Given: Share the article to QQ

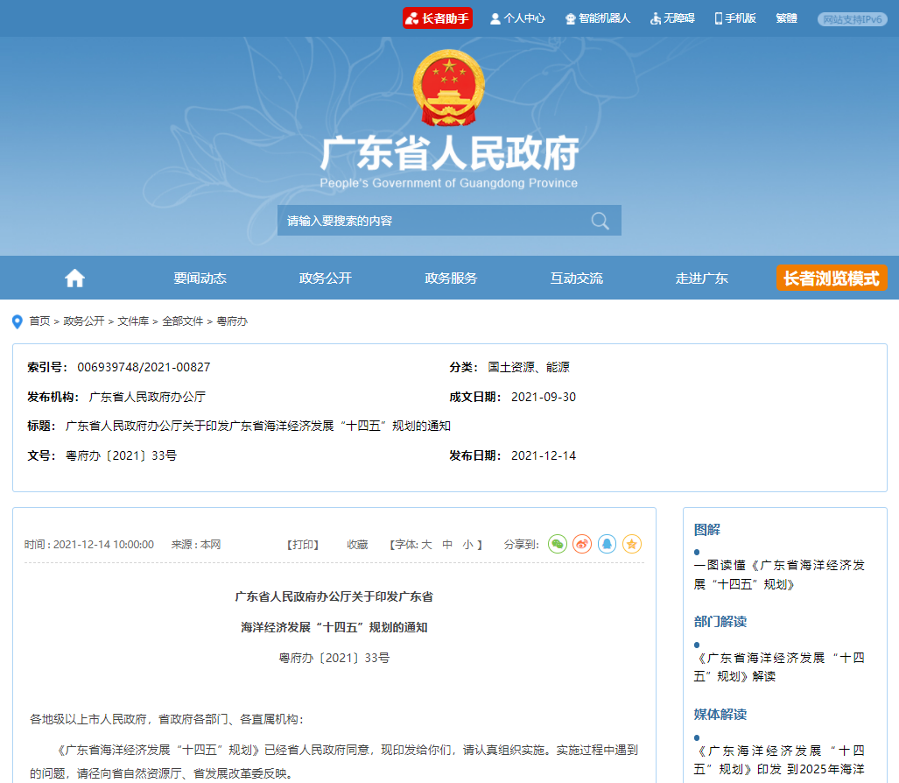Looking at the screenshot, I should [607, 544].
